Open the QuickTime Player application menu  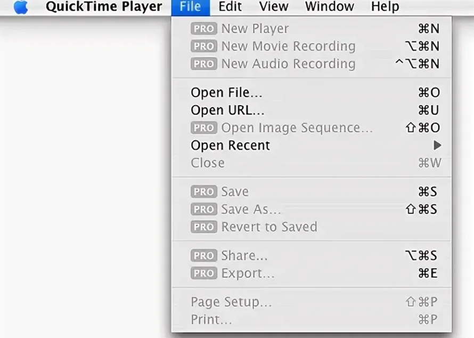pyautogui.click(x=104, y=6)
